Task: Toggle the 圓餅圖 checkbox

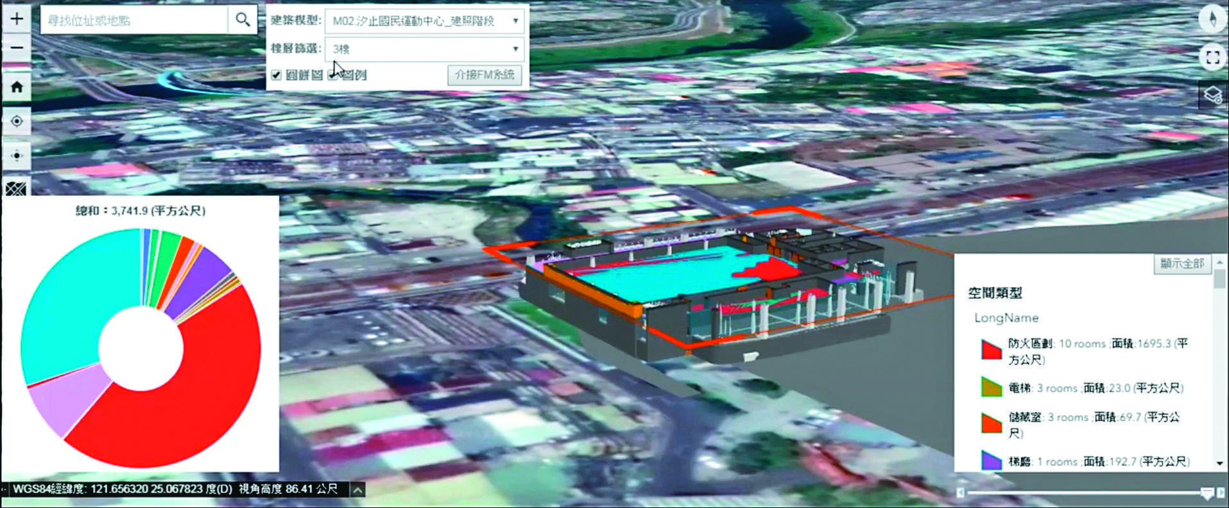Action: pyautogui.click(x=277, y=75)
